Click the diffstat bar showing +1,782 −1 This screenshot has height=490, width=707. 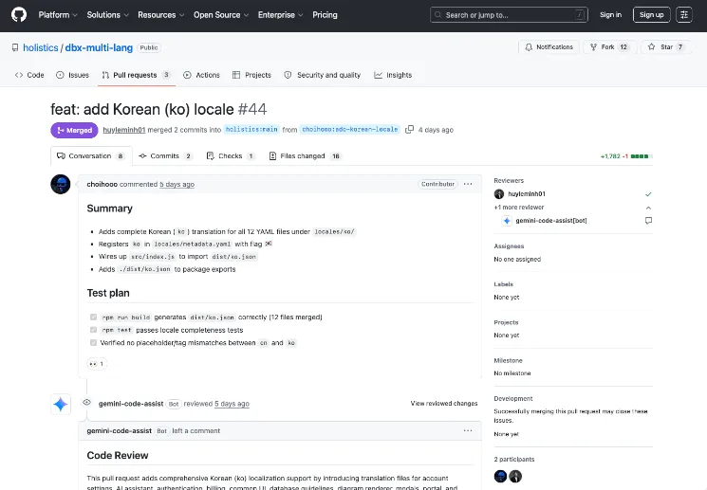(x=626, y=156)
